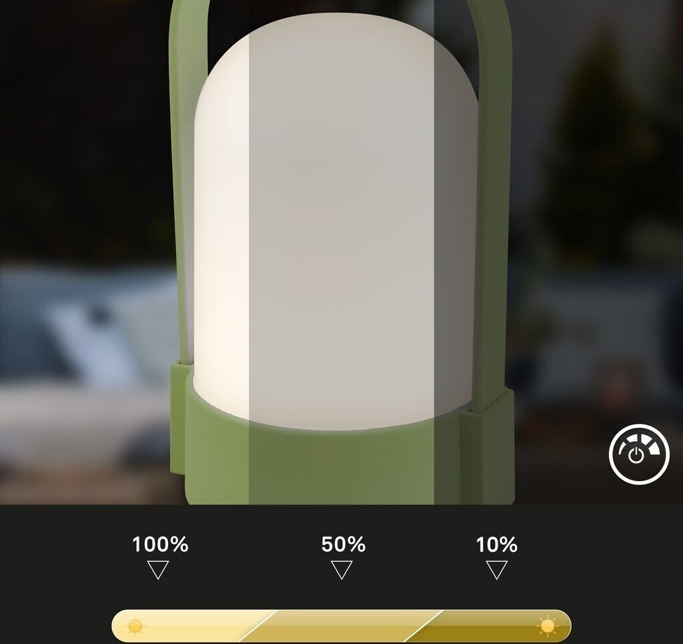Set brightness bar to the lightest yellow segment
This screenshot has height=644, width=683.
pos(187,626)
